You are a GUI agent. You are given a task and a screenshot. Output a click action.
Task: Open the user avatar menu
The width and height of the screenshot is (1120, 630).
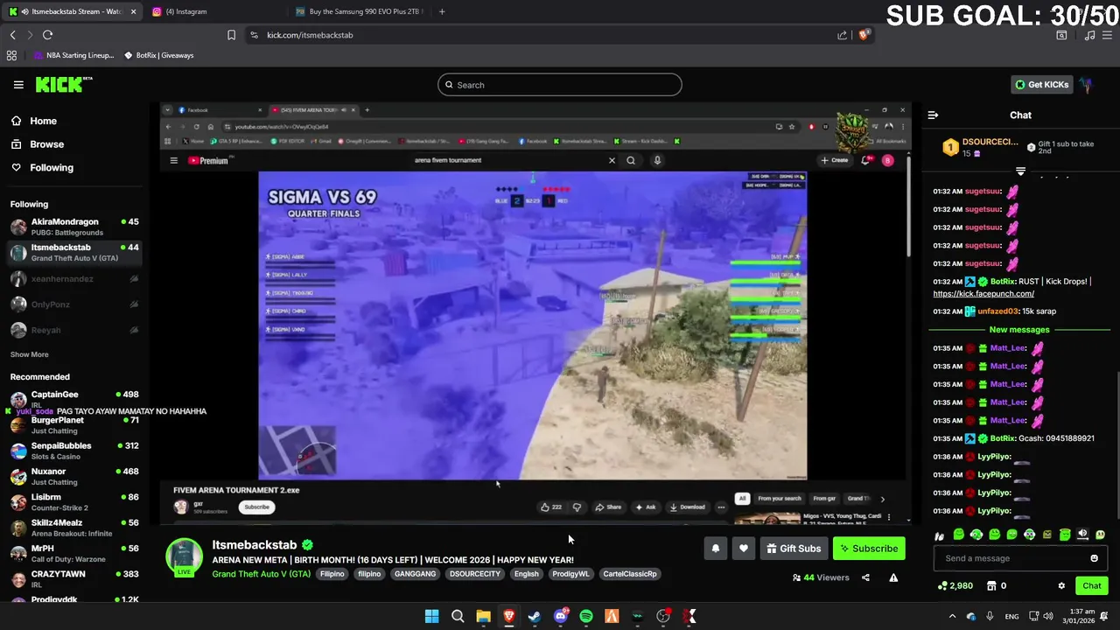coord(1086,85)
